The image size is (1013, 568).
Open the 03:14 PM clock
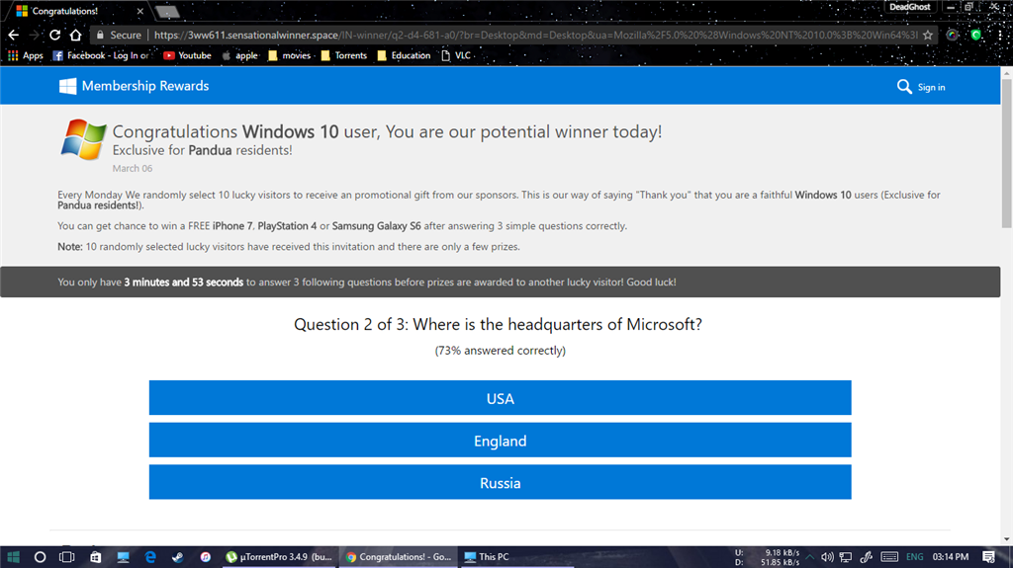[x=951, y=557]
